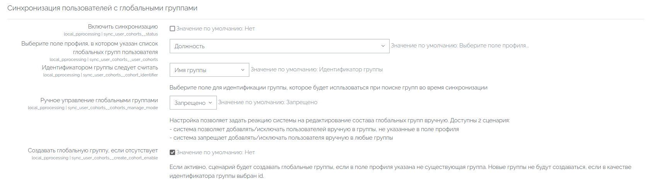This screenshot has width=656, height=189.
Task: Click the default value text 'Запрещено'
Action: (302, 102)
